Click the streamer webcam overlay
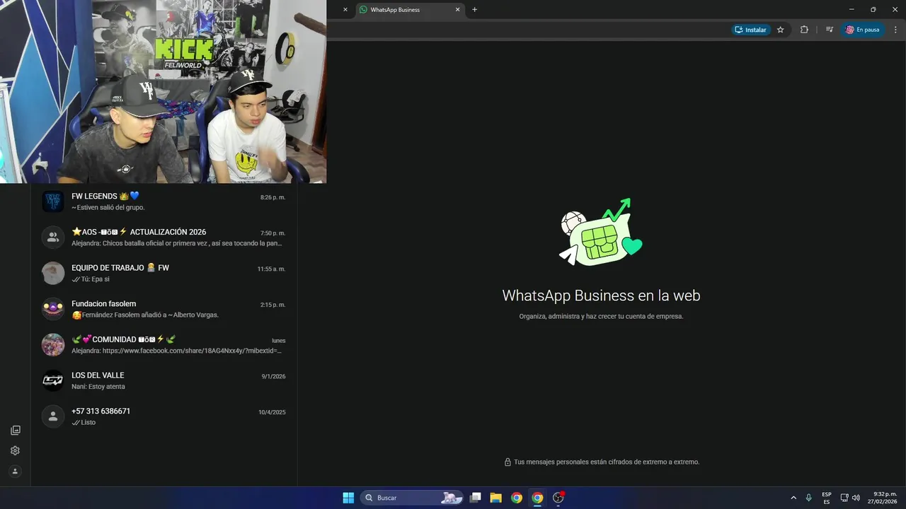The image size is (906, 509). pyautogui.click(x=163, y=92)
